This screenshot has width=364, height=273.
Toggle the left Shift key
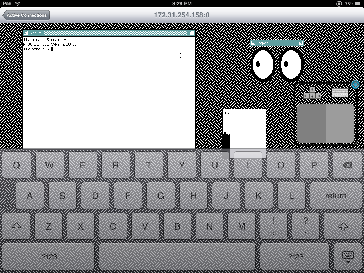tap(16, 226)
